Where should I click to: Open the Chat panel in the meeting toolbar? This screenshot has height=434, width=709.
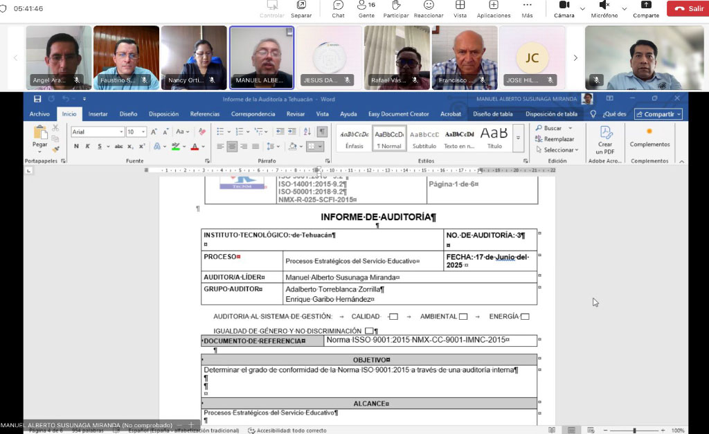coord(338,9)
